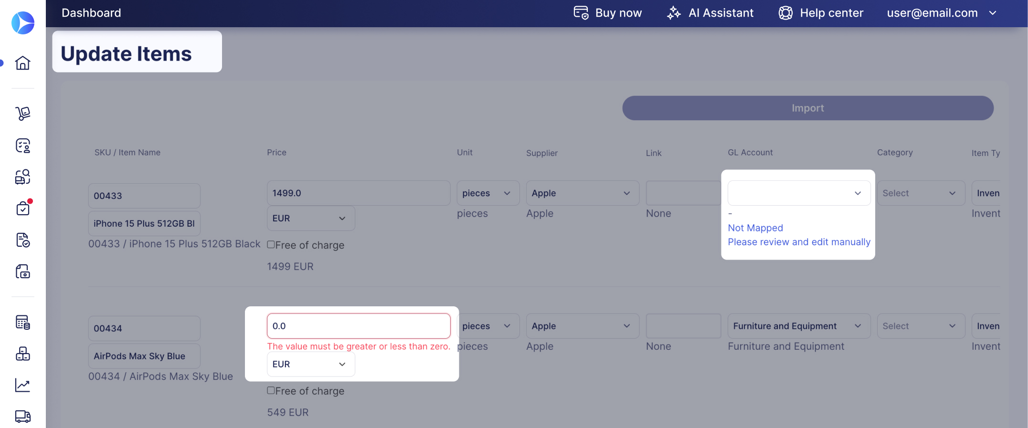This screenshot has height=428, width=1028.
Task: Open the Home icon in sidebar
Action: [x=22, y=63]
